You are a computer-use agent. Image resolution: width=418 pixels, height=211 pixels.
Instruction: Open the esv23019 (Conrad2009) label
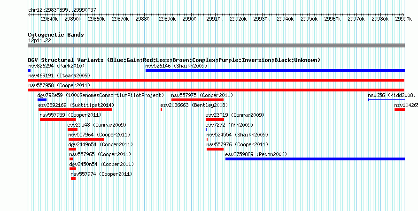point(235,115)
